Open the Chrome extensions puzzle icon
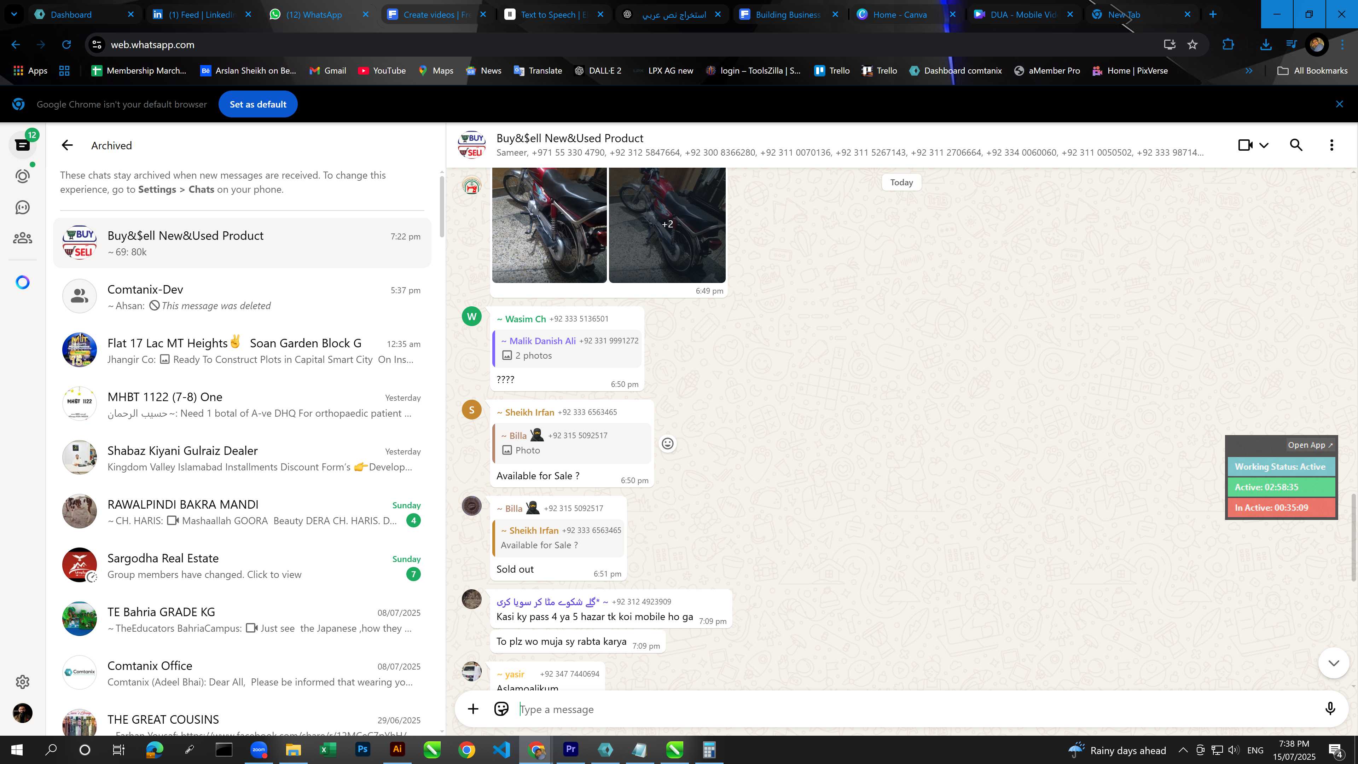The image size is (1358, 764). click(1228, 45)
